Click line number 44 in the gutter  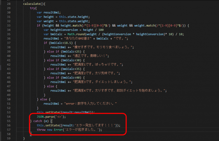[x=8, y=73]
